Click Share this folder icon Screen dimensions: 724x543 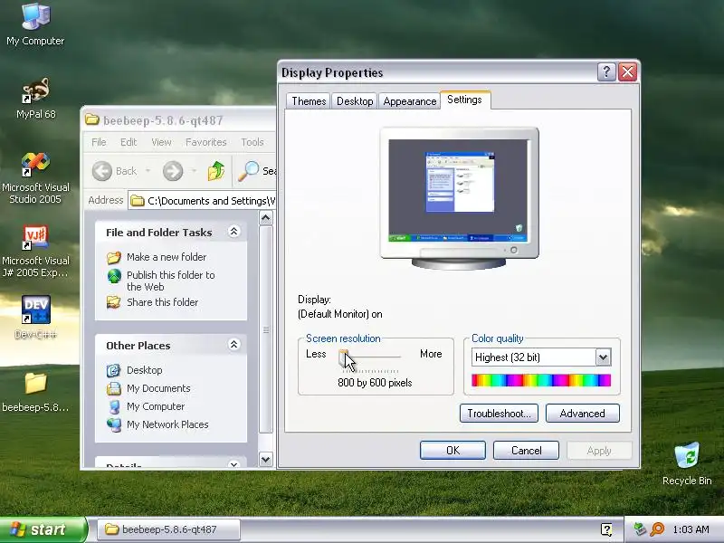coord(114,302)
